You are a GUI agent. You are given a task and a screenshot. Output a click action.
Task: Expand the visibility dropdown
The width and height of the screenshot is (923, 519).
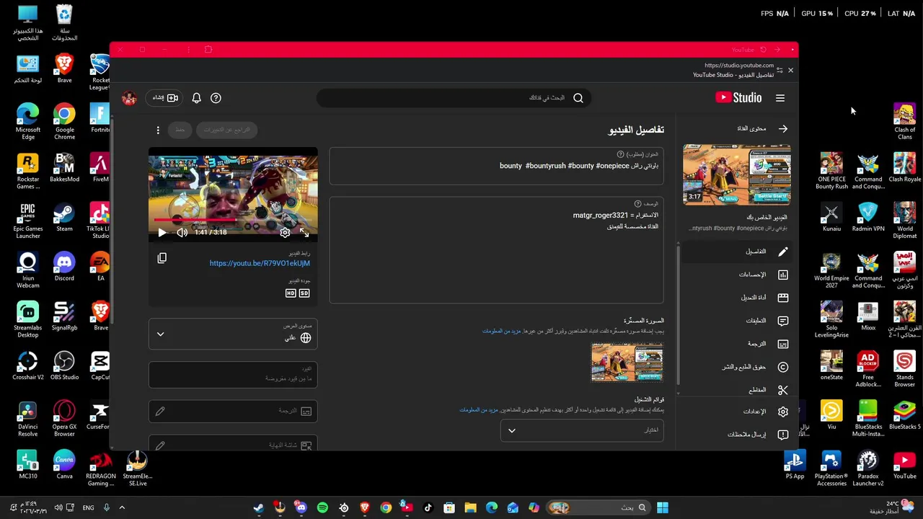point(233,334)
